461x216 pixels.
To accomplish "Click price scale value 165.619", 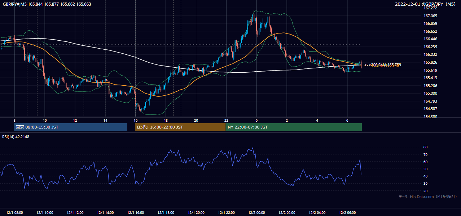I will pos(430,70).
